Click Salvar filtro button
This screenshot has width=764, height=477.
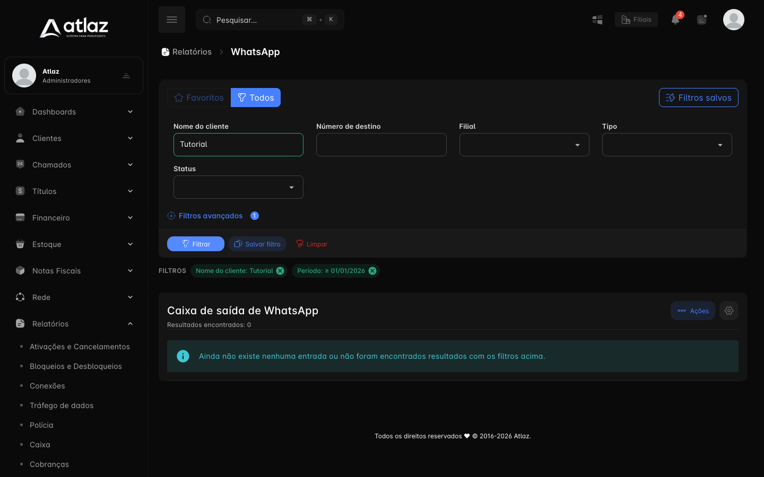point(257,244)
